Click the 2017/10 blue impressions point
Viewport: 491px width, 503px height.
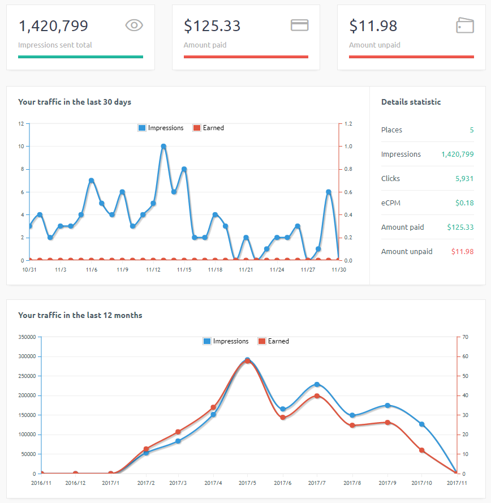click(422, 424)
